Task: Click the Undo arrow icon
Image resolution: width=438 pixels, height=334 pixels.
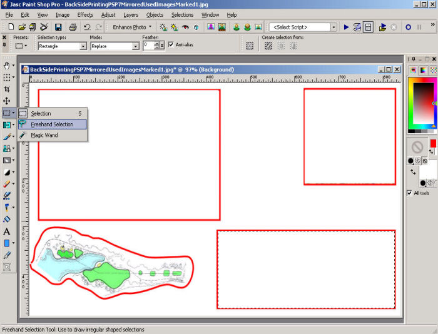Action: point(88,28)
